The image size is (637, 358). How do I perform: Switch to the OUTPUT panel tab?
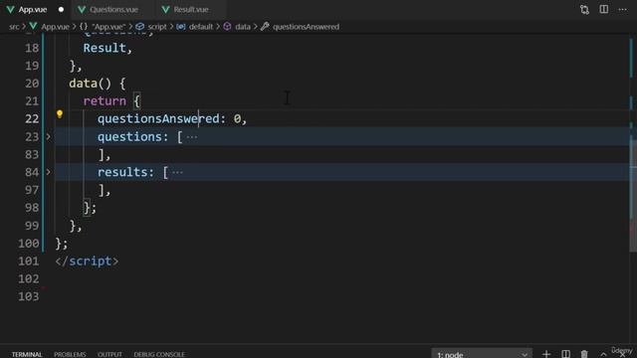(x=109, y=354)
